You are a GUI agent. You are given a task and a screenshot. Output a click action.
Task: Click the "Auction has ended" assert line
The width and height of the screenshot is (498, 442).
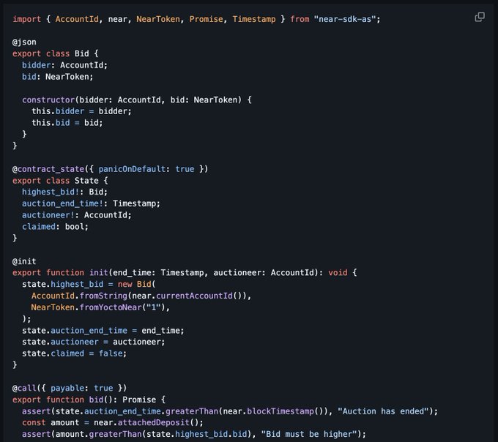click(230, 411)
